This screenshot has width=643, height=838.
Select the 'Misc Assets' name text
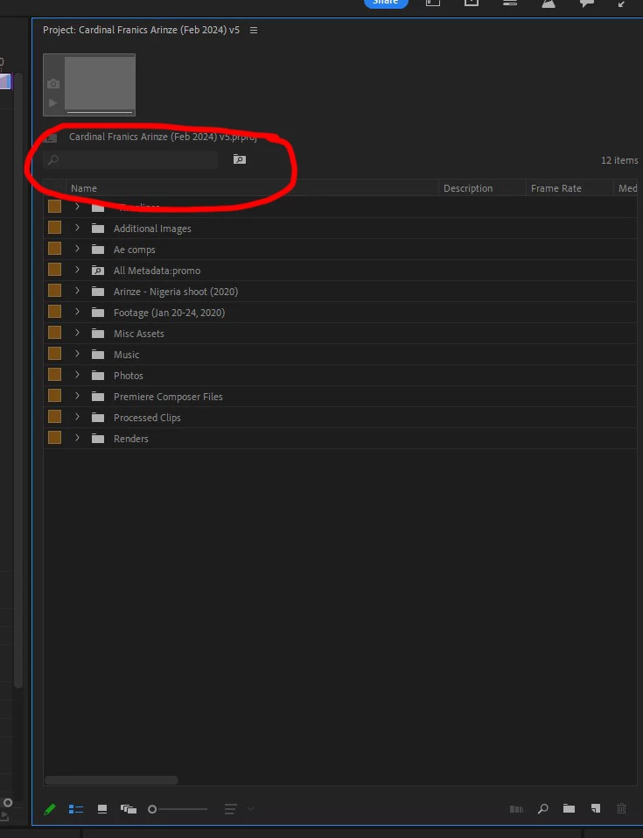[139, 334]
